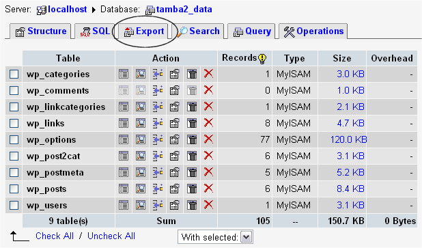
Task: Drop the wp_comments table using the red X
Action: coord(208,90)
